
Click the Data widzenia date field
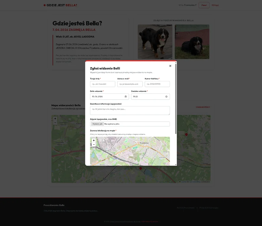point(109,97)
